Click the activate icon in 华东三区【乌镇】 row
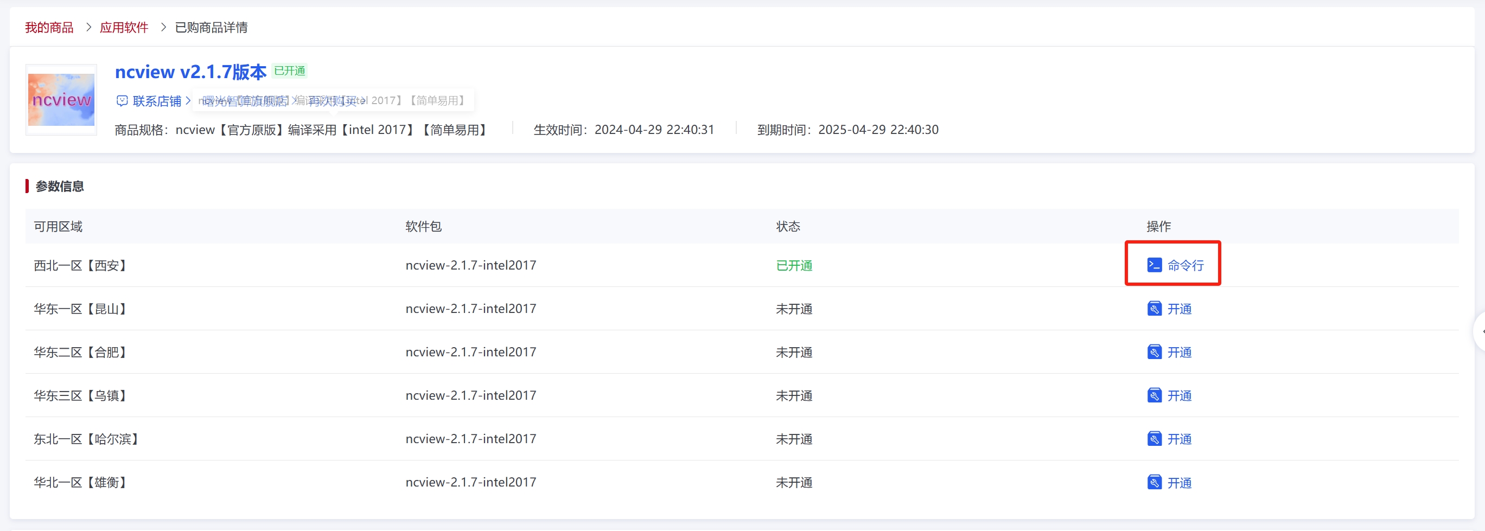 (1154, 395)
